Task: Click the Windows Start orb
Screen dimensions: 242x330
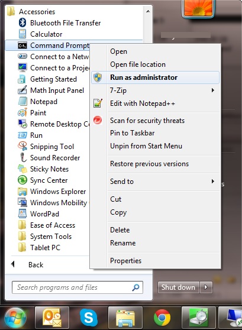Action: click(15, 318)
